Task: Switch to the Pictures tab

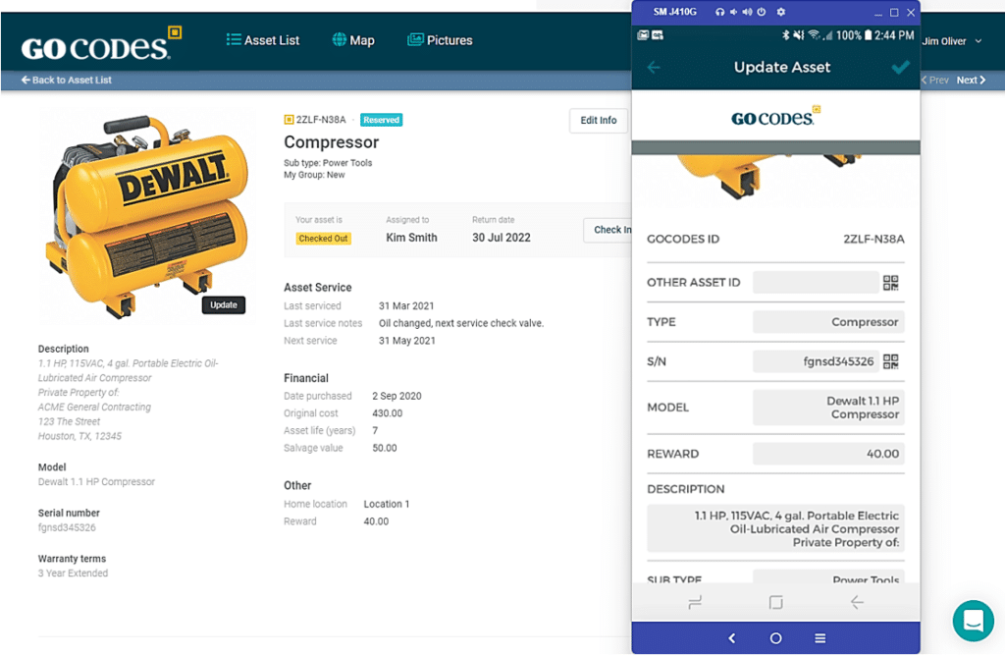Action: [x=442, y=40]
